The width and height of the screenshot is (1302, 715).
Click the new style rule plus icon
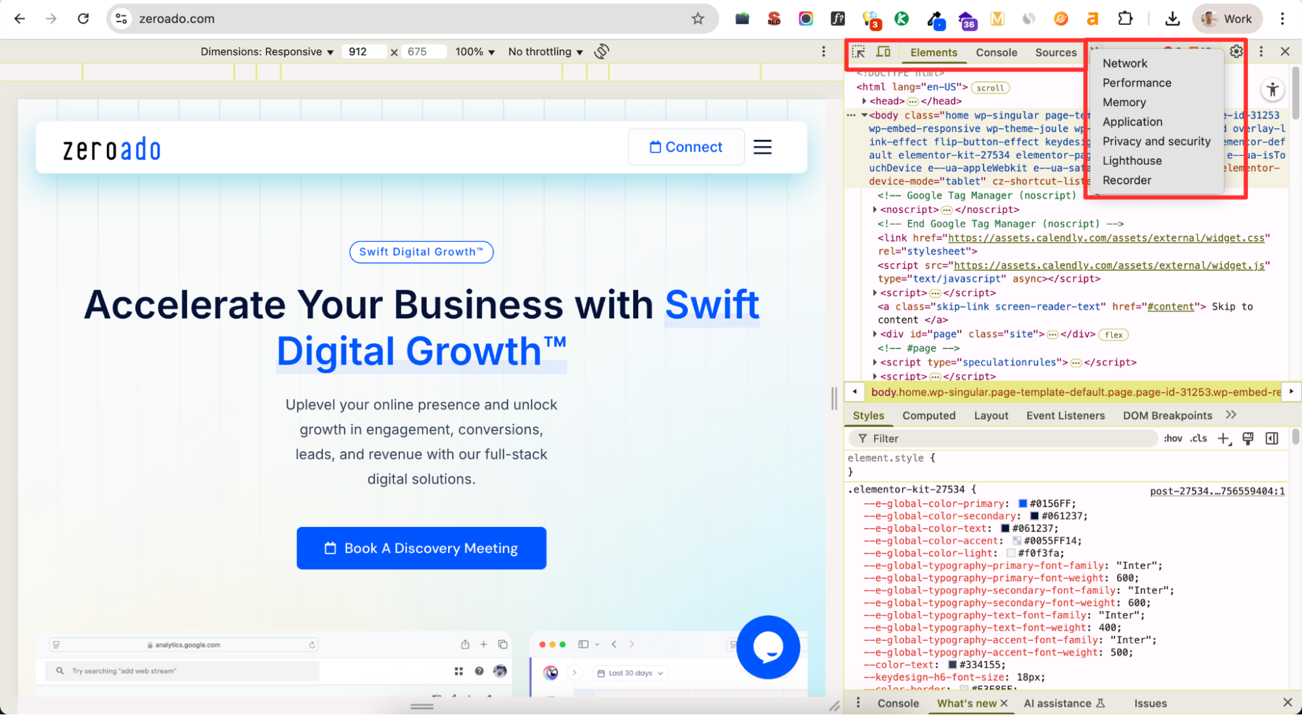pyautogui.click(x=1224, y=438)
